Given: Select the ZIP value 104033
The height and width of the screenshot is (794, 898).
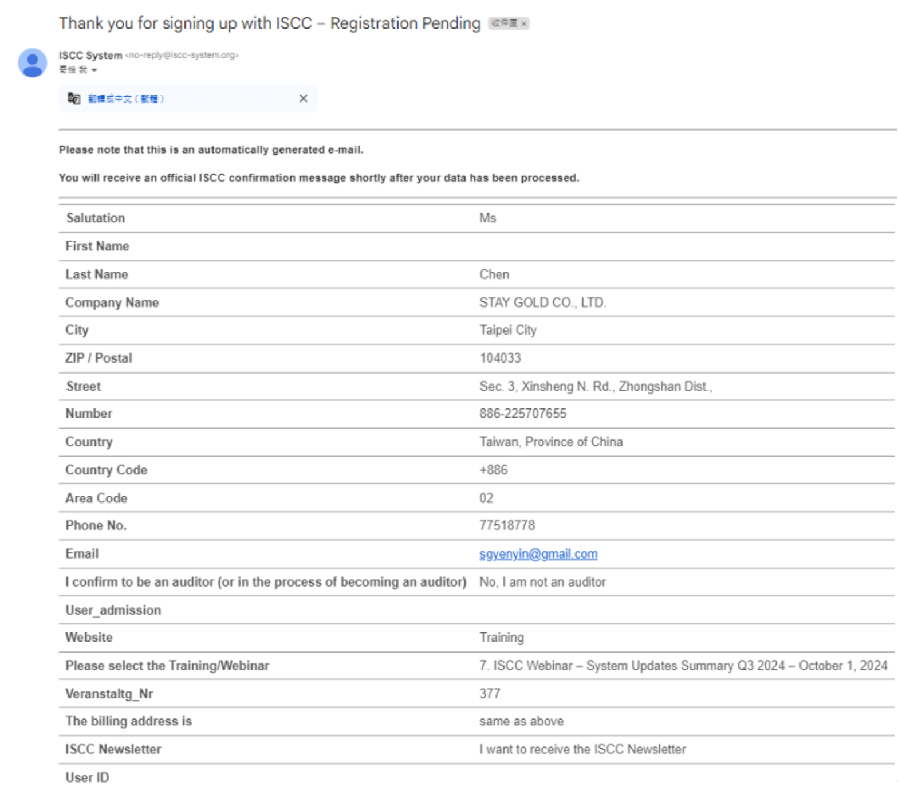Looking at the screenshot, I should pyautogui.click(x=500, y=358).
